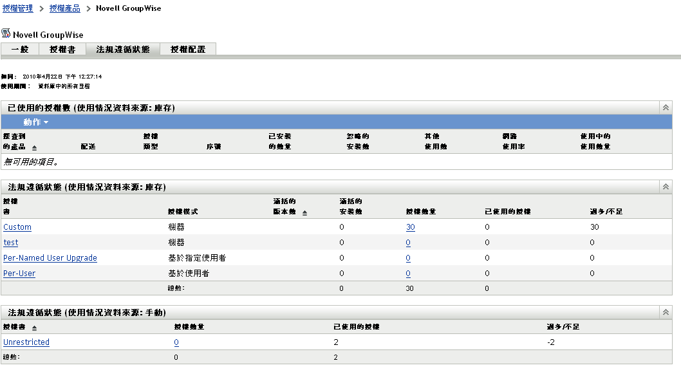Open the 授權書 tab
Image resolution: width=681 pixels, height=372 pixels.
62,49
